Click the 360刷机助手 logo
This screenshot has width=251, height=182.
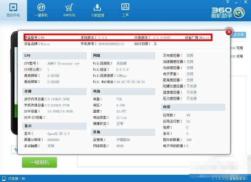(228, 12)
